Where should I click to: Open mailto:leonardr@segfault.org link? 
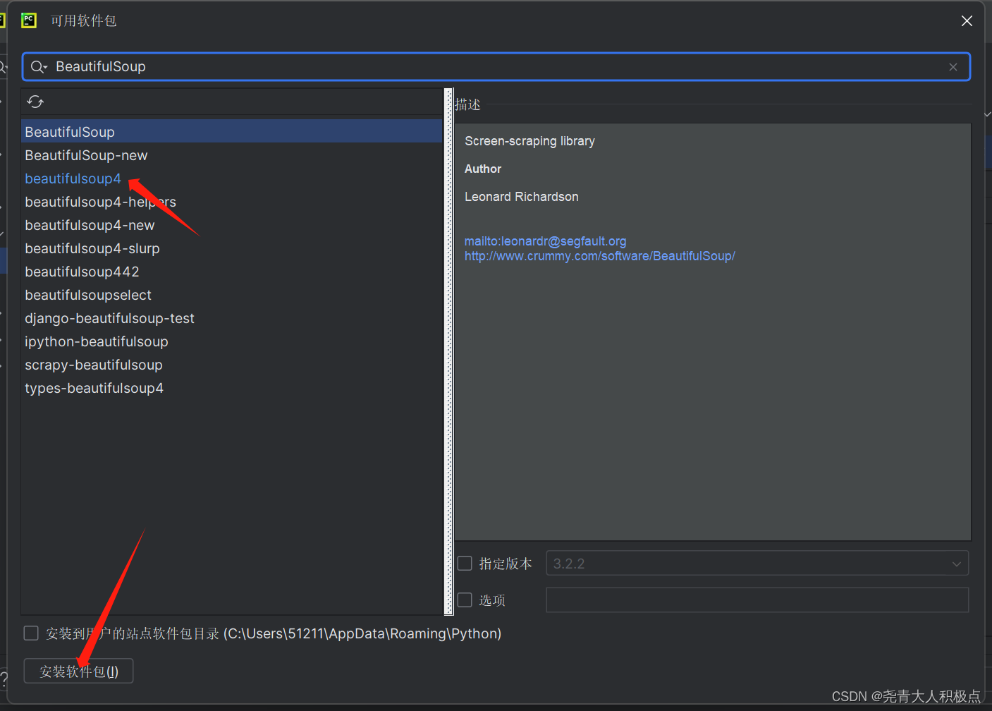(x=545, y=241)
